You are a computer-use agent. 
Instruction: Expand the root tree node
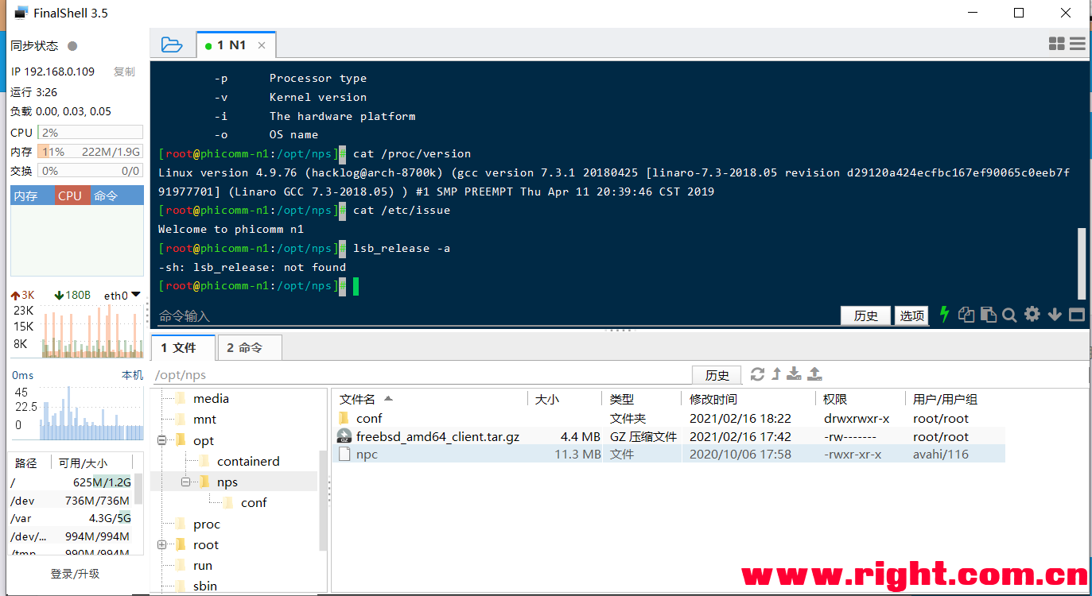(x=161, y=544)
